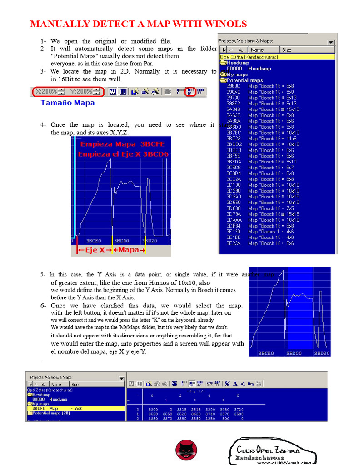349x465 pixels.
Task: Click the blue wizard wand icon above data table
Action: tap(149, 384)
